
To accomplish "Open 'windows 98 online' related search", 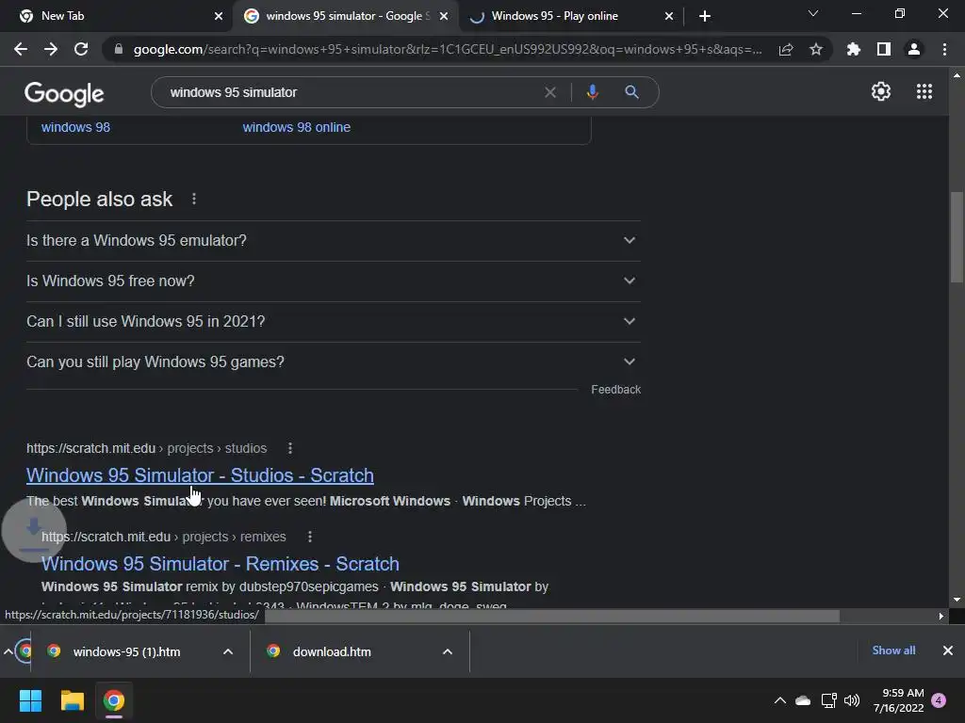I will click(297, 127).
